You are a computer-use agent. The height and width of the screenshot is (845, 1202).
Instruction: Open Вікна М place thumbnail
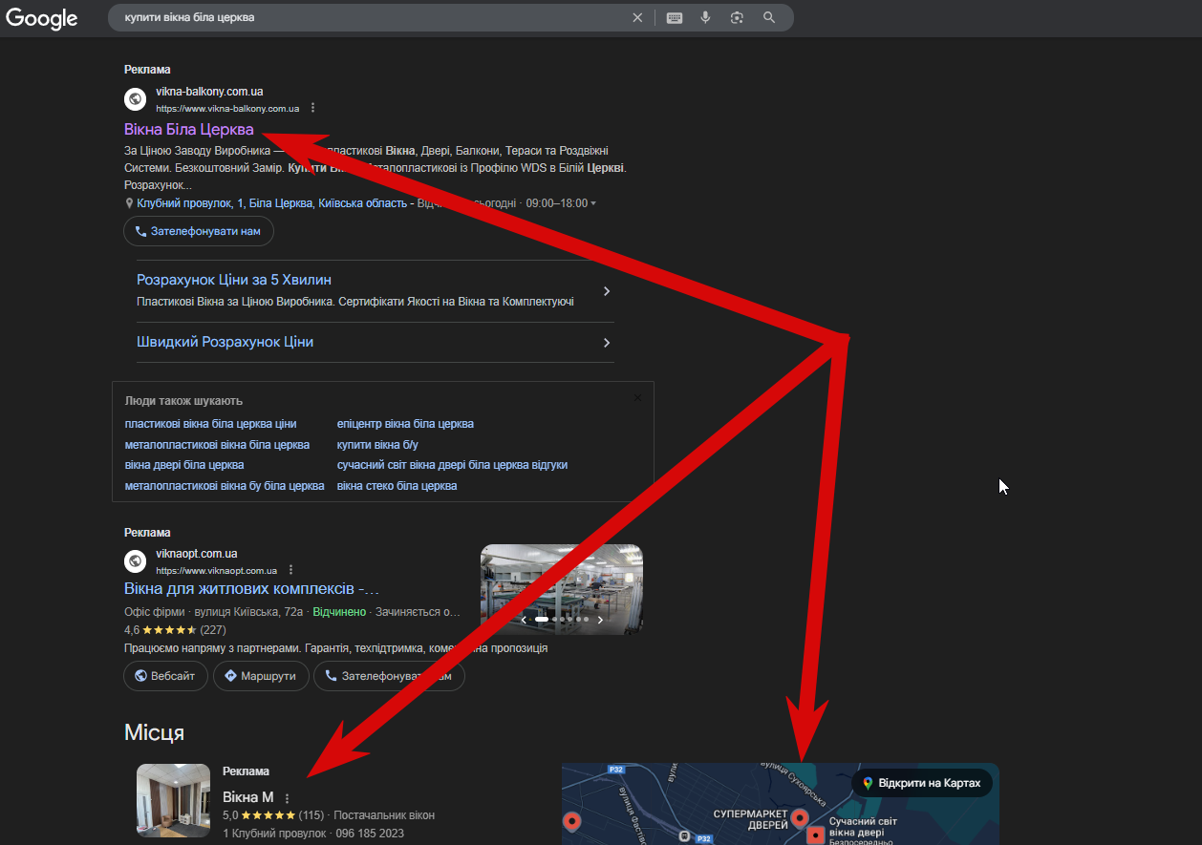click(173, 800)
